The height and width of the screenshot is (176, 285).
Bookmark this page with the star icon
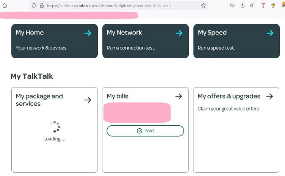pyautogui.click(x=203, y=6)
